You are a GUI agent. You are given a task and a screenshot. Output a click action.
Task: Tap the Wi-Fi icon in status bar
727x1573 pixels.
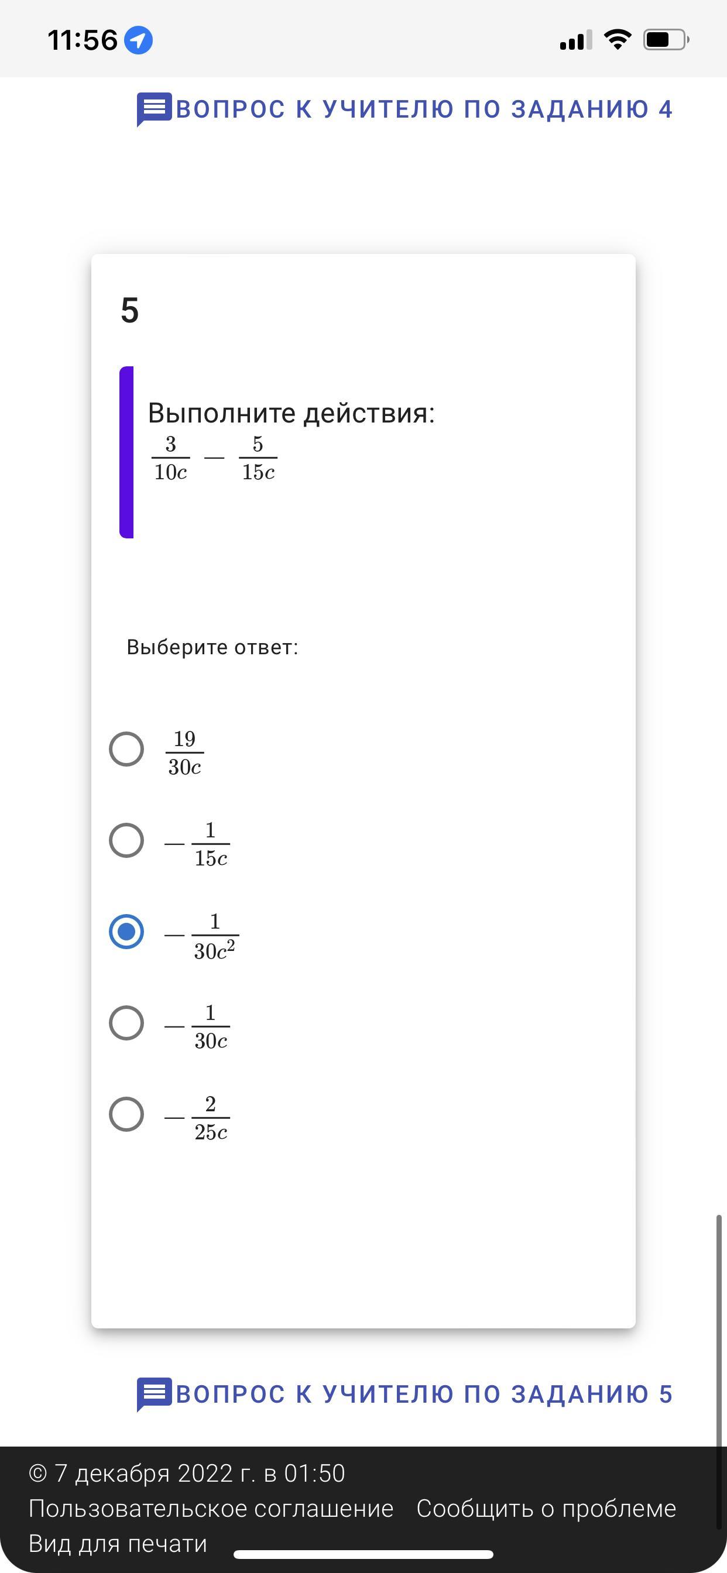tap(617, 40)
